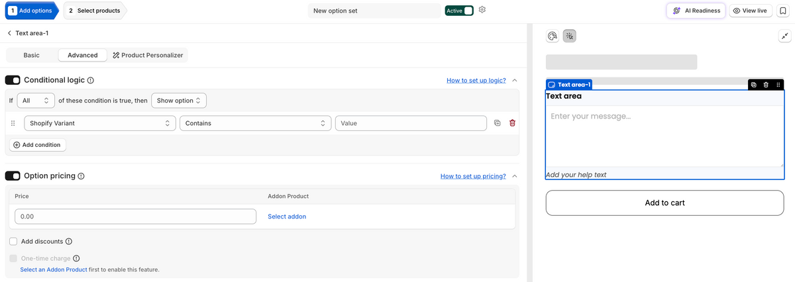Show One-time charge info icon
This screenshot has width=795, height=282.
(x=76, y=258)
